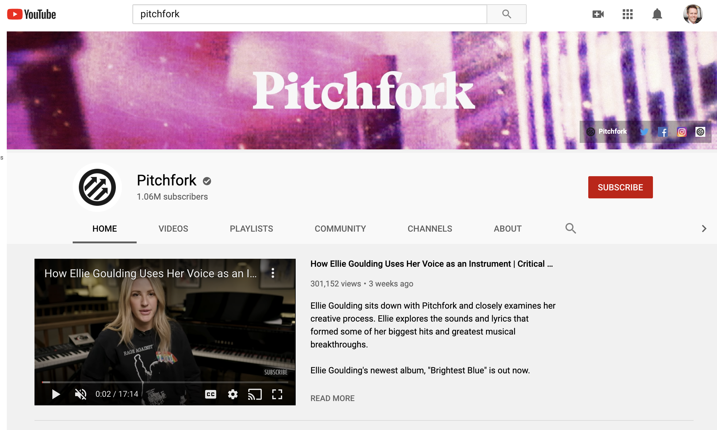Switch to the HOME tab
Screen dimensions: 717x430
(105, 229)
